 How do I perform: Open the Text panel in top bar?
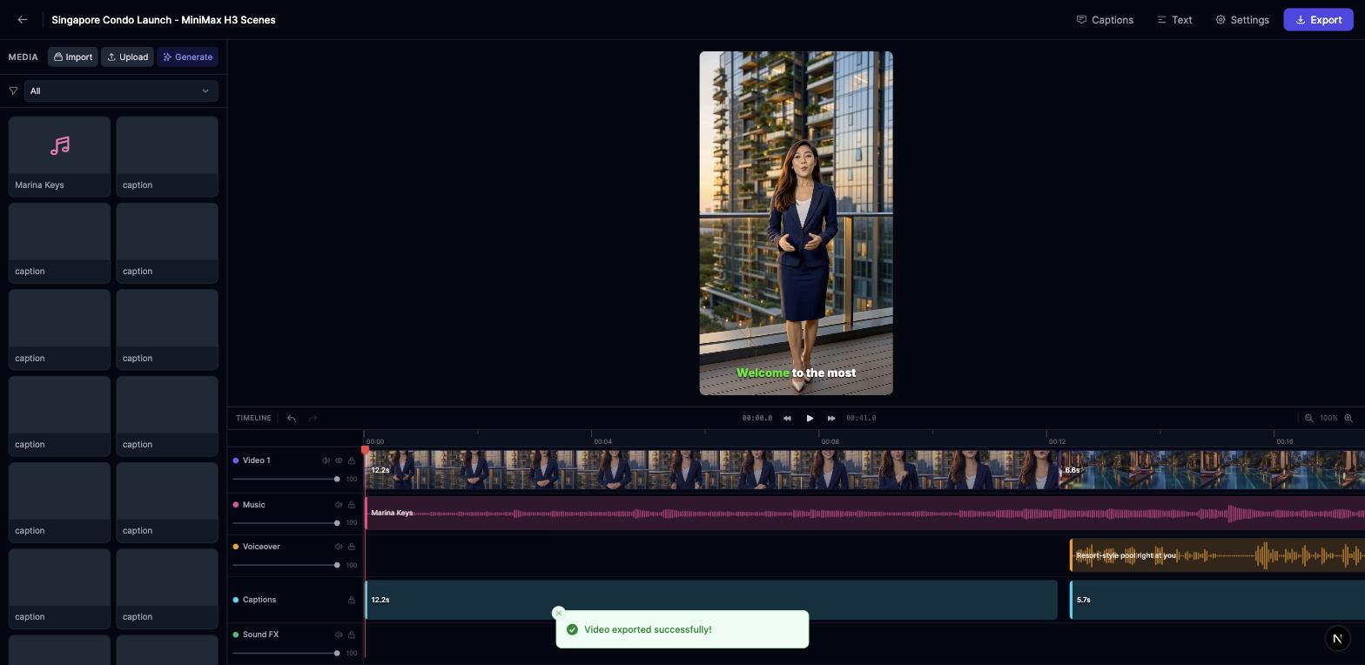point(1174,19)
